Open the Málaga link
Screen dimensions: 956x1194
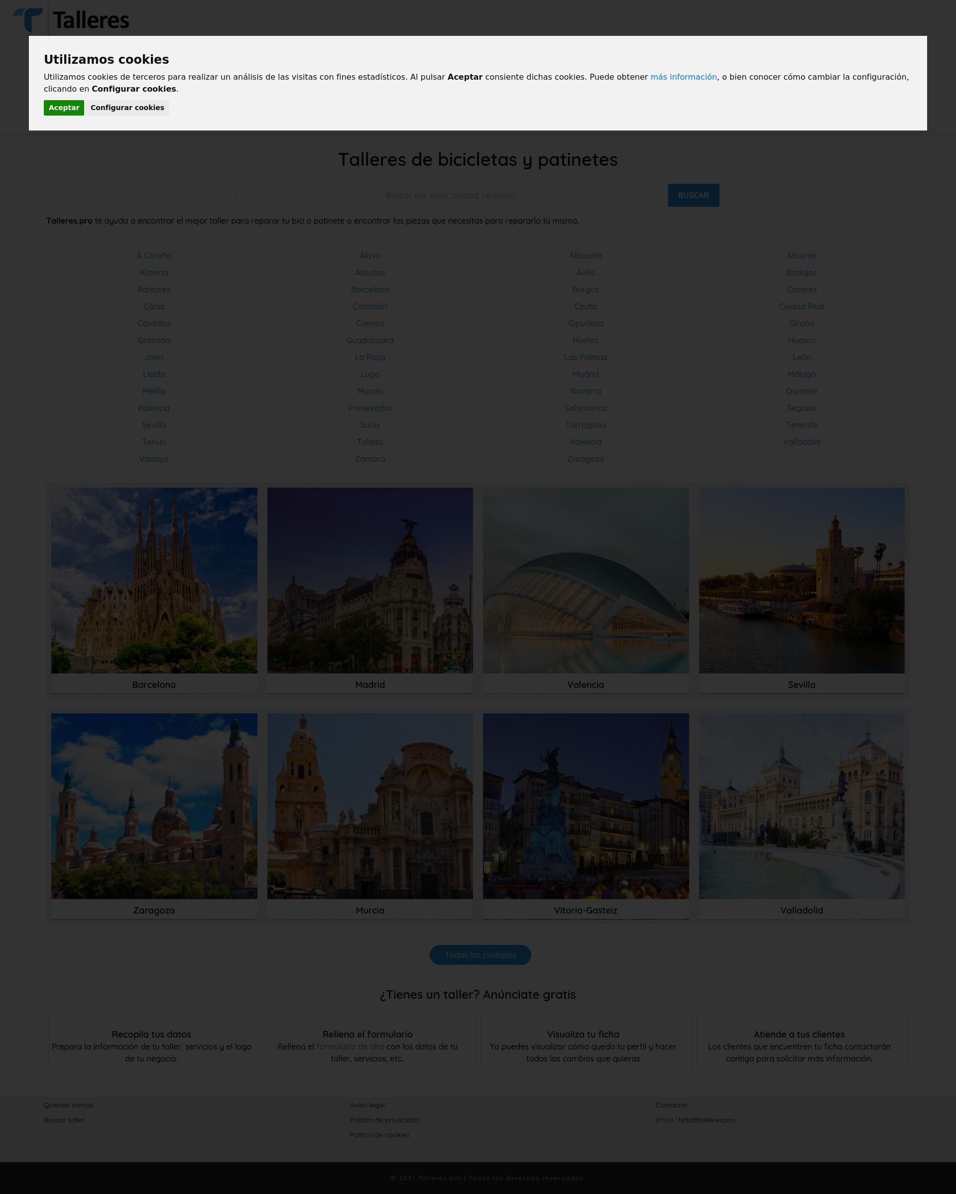click(x=801, y=375)
